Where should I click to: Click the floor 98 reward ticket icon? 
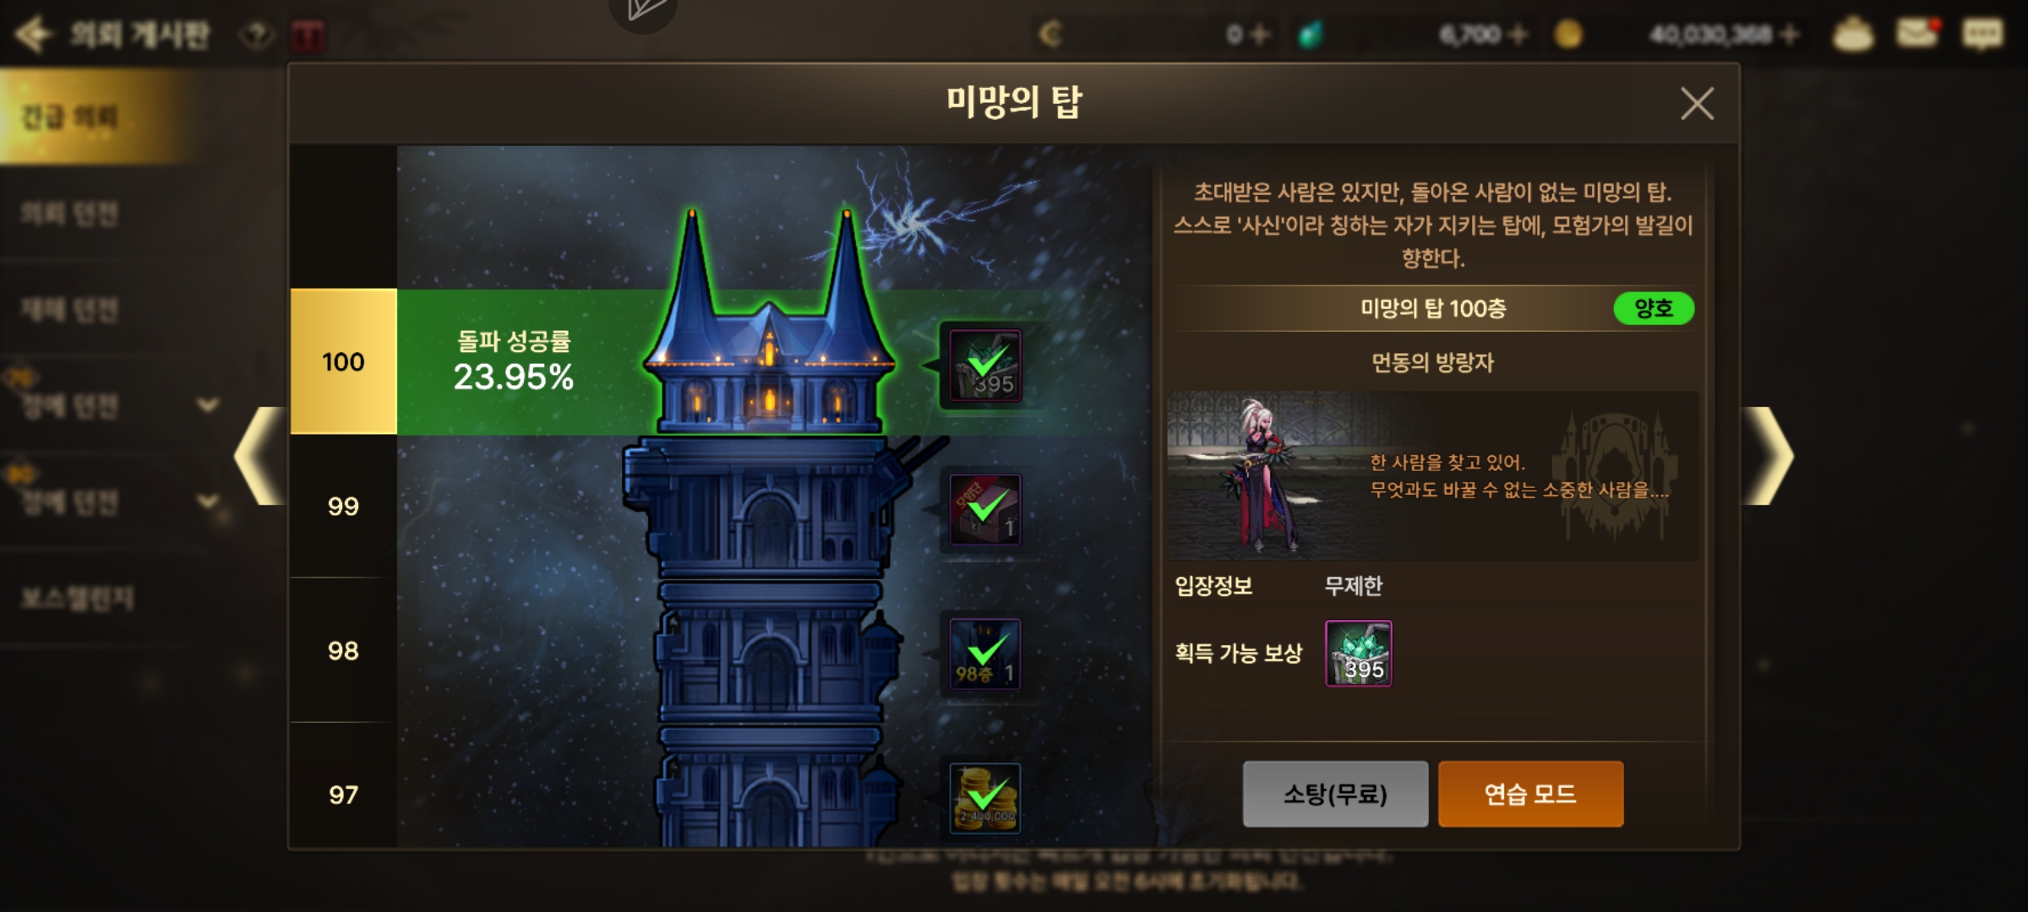[985, 654]
